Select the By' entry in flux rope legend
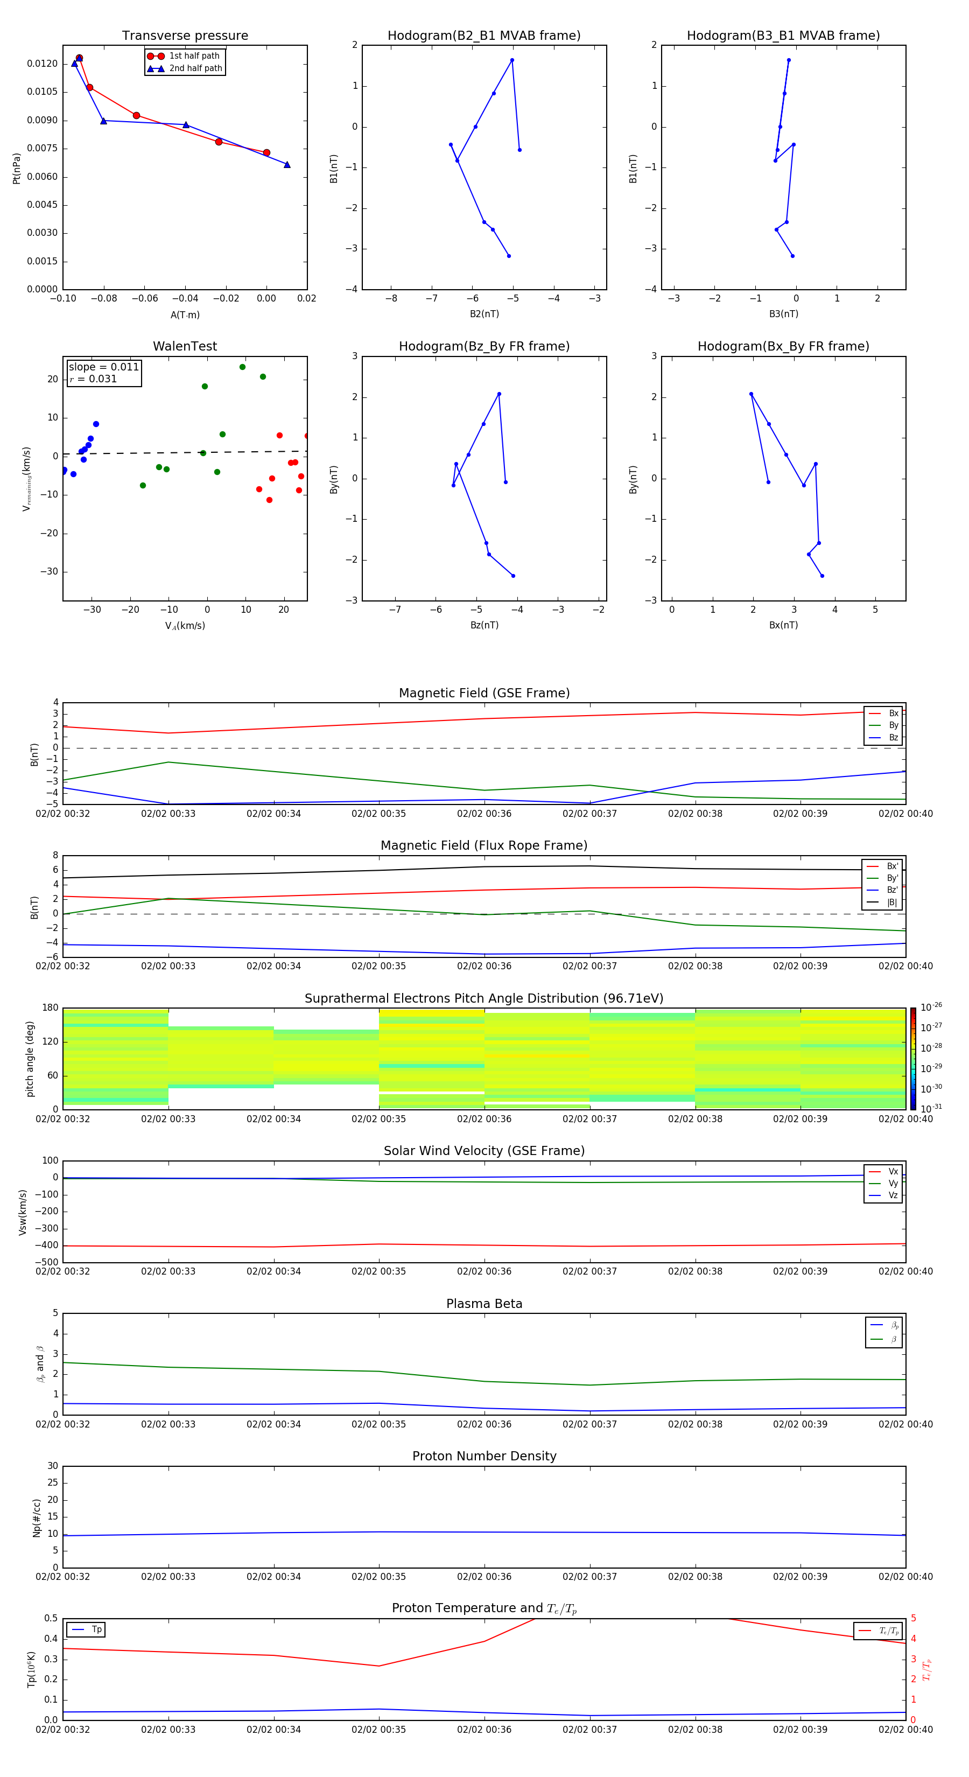The height and width of the screenshot is (1777, 969). tap(883, 878)
